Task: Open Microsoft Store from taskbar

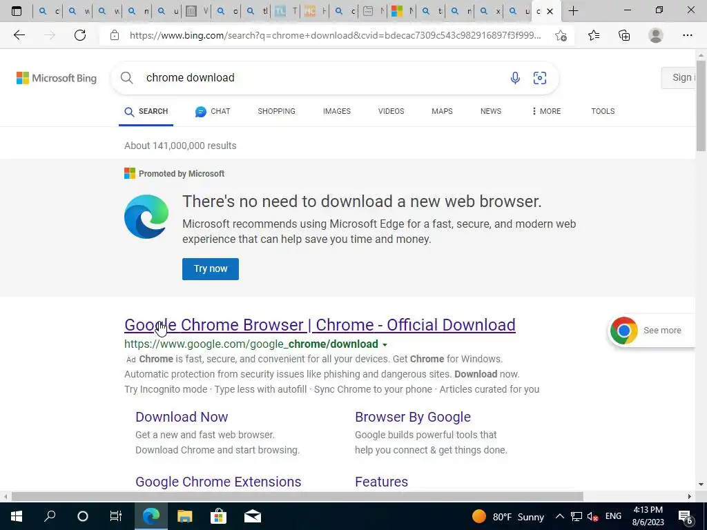Action: pyautogui.click(x=218, y=516)
